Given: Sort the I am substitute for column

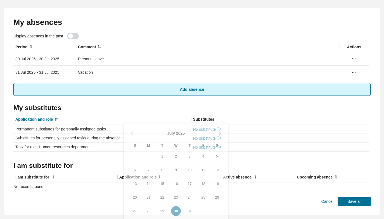Looking at the screenshot, I should point(53,177).
